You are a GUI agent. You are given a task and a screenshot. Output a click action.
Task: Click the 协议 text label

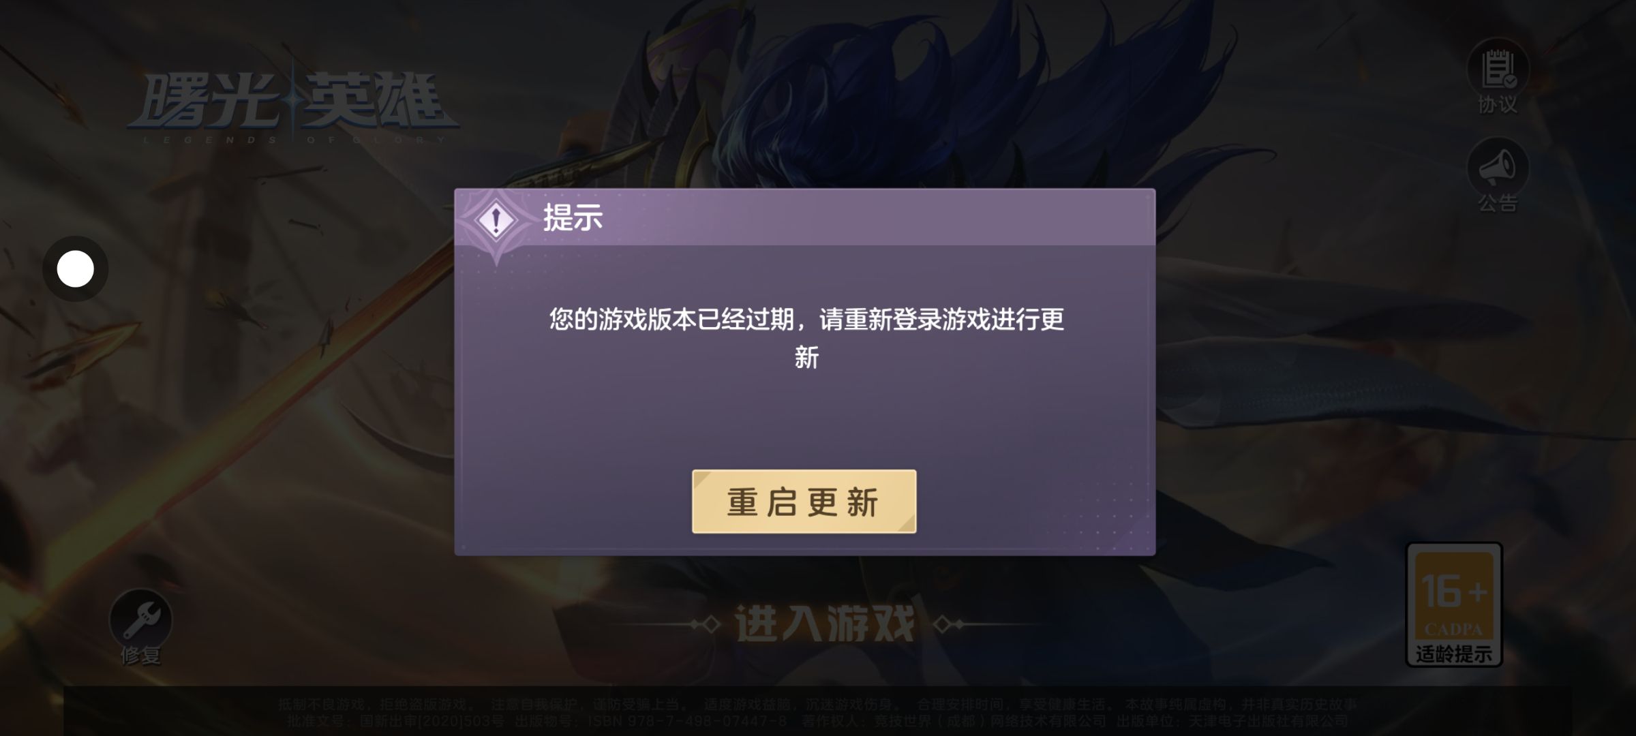[1498, 104]
